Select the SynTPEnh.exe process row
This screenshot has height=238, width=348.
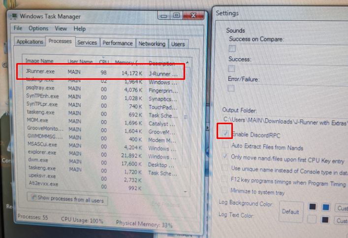[102, 97]
